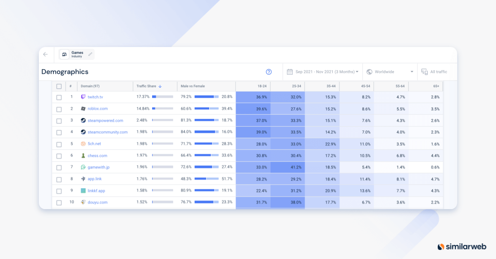Toggle the select-all checkbox in the header
This screenshot has height=259, width=496.
tap(58, 86)
